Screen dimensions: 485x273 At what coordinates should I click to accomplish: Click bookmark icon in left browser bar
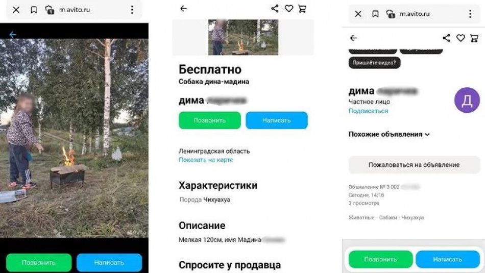tap(34, 10)
